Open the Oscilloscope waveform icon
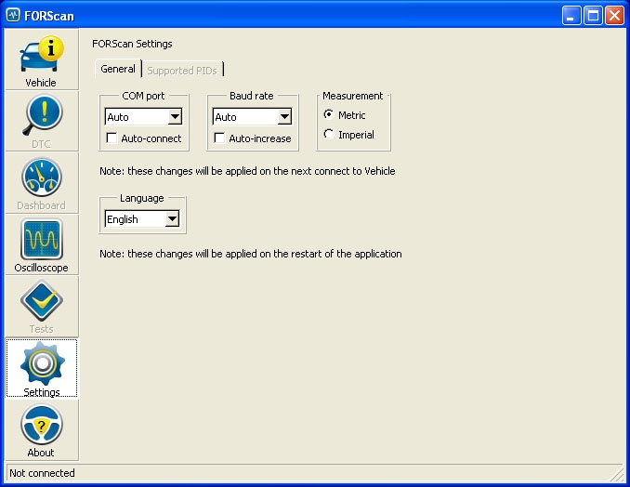The width and height of the screenshot is (630, 487). tap(41, 239)
